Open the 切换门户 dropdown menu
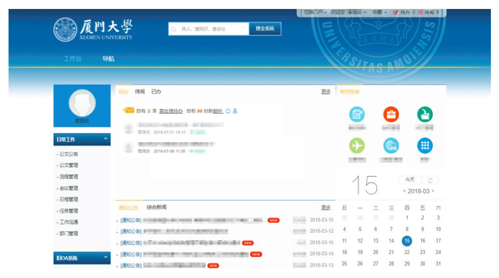The width and height of the screenshot is (499, 278). pyautogui.click(x=315, y=13)
